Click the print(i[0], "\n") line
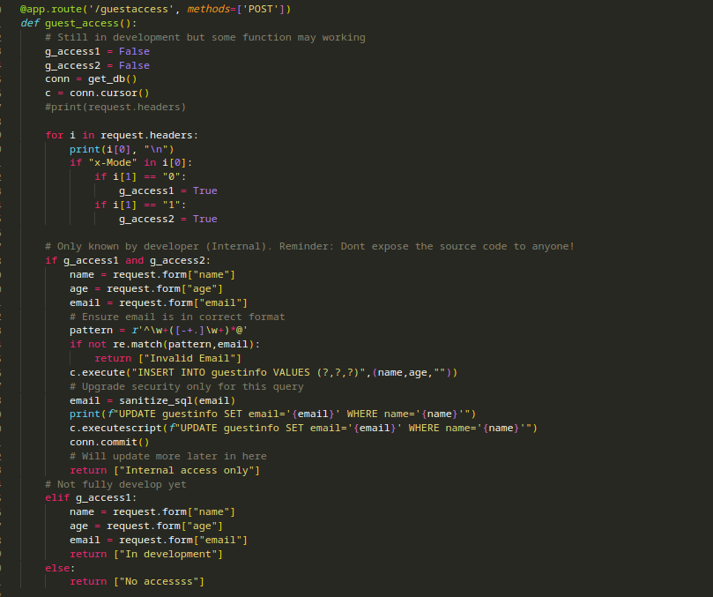Image resolution: width=713 pixels, height=597 pixels. pyautogui.click(x=122, y=149)
